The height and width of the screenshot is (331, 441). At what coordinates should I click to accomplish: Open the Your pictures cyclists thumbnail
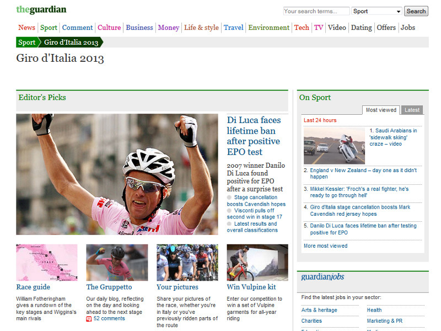[187, 263]
